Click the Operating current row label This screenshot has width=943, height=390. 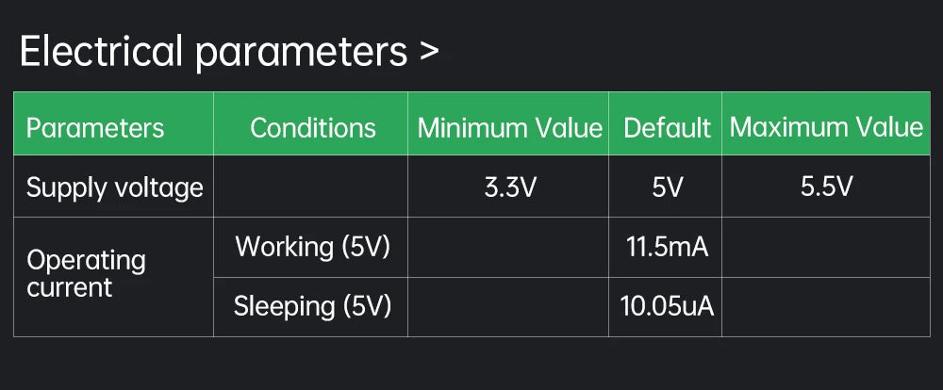click(x=86, y=273)
